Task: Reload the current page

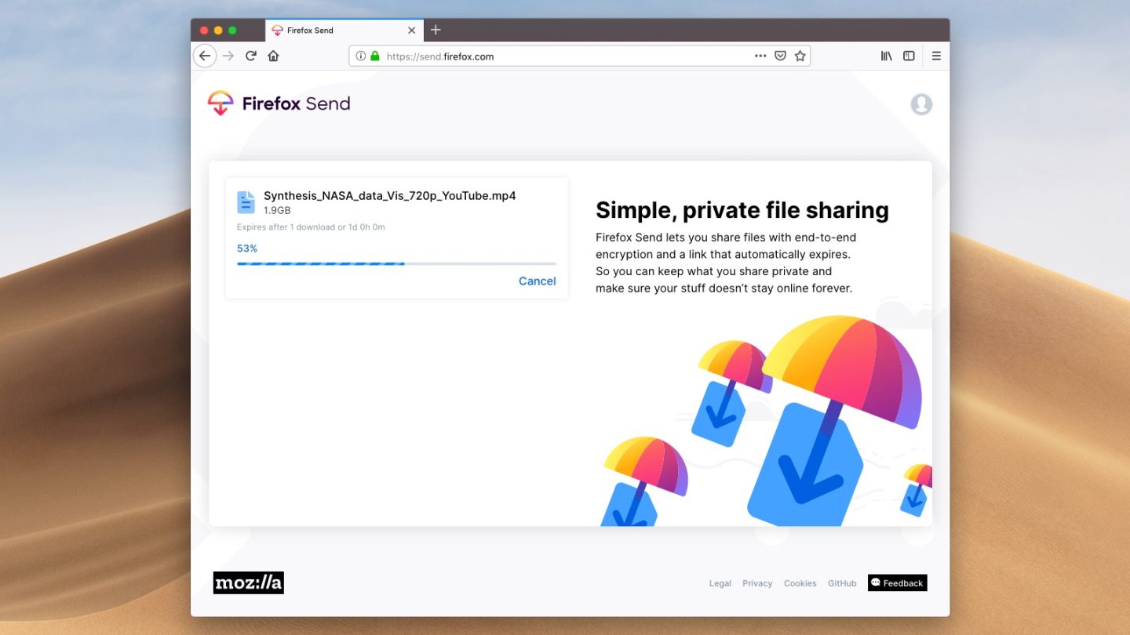Action: (x=250, y=56)
